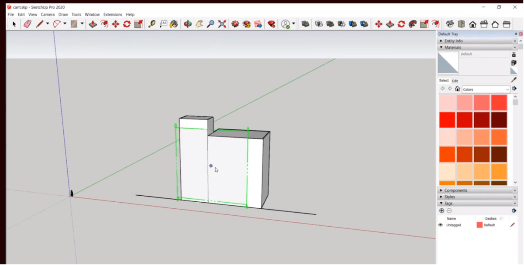
Task: Go to materials home icon
Action: coord(457,89)
